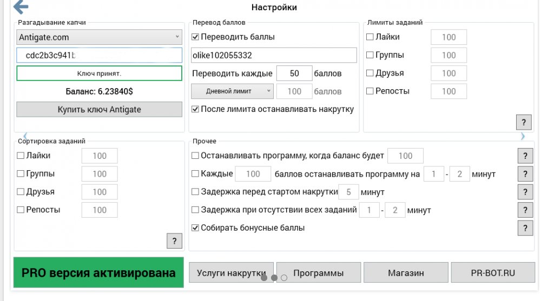
Task: Click right carousel arrow on panel edge
Action: (x=523, y=136)
